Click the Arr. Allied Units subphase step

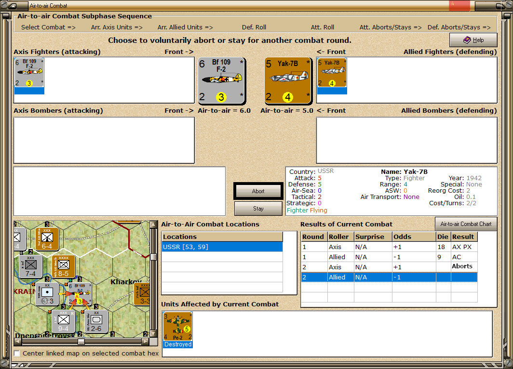coord(185,27)
